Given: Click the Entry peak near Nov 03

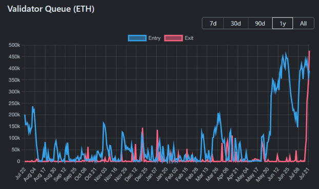Looking at the screenshot, I should [104, 122].
